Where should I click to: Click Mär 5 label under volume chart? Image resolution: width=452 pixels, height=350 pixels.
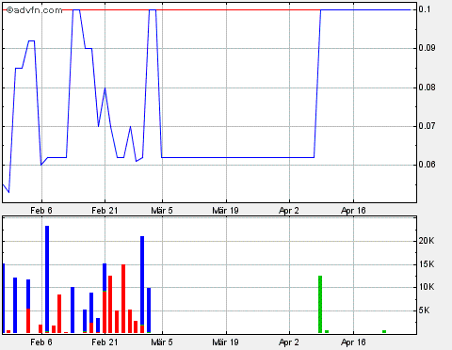[x=162, y=342]
